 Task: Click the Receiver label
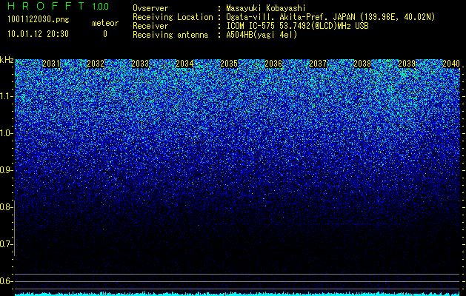(x=150, y=26)
